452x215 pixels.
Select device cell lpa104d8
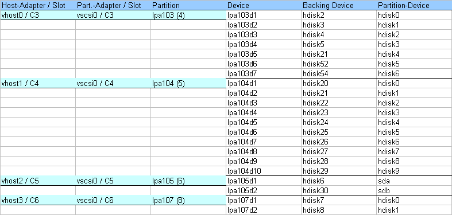coord(264,151)
